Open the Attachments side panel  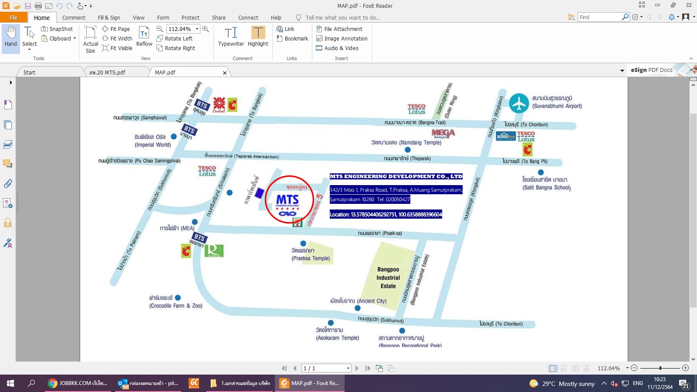click(8, 183)
